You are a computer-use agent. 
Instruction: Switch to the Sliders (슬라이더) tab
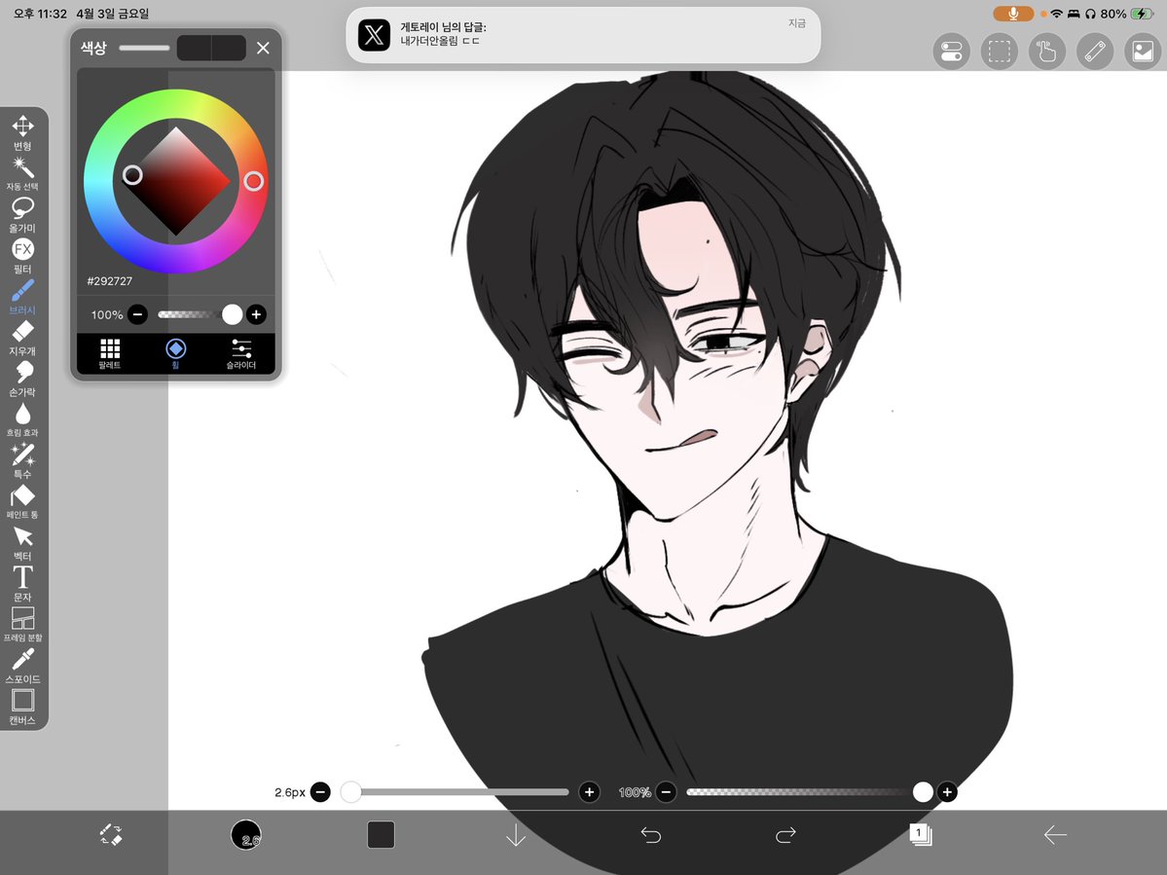coord(241,353)
